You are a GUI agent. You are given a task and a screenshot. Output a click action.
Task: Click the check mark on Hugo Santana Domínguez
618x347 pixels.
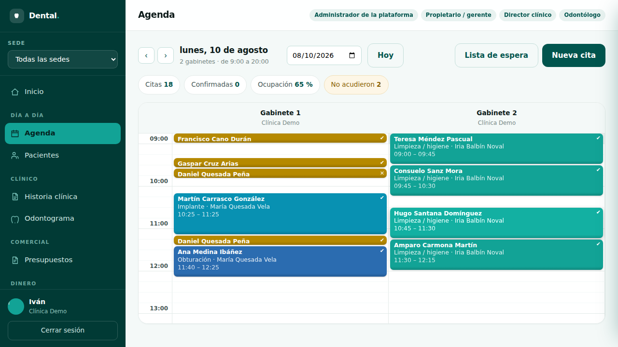[598, 212]
